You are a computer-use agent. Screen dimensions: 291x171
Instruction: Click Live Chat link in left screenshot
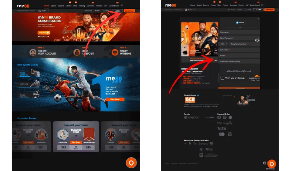coord(106,11)
